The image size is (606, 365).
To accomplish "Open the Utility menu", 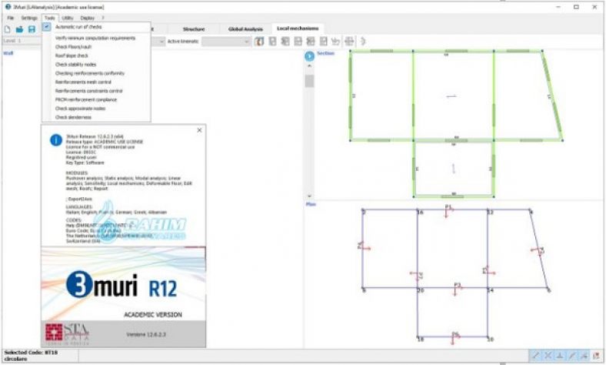I will (x=67, y=18).
